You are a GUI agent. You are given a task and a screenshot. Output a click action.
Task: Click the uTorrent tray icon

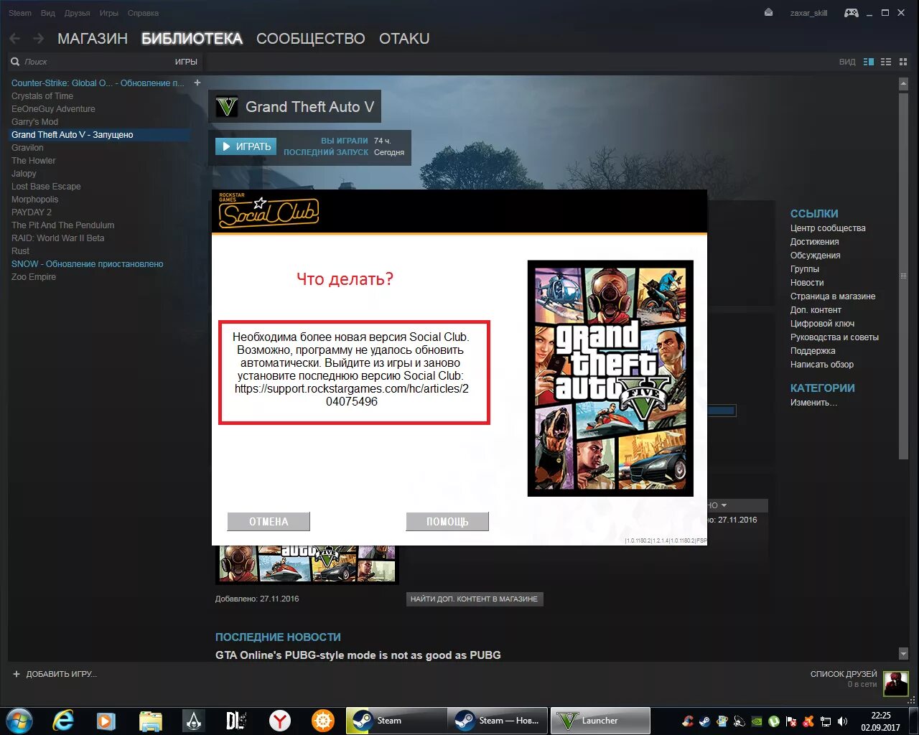click(774, 721)
